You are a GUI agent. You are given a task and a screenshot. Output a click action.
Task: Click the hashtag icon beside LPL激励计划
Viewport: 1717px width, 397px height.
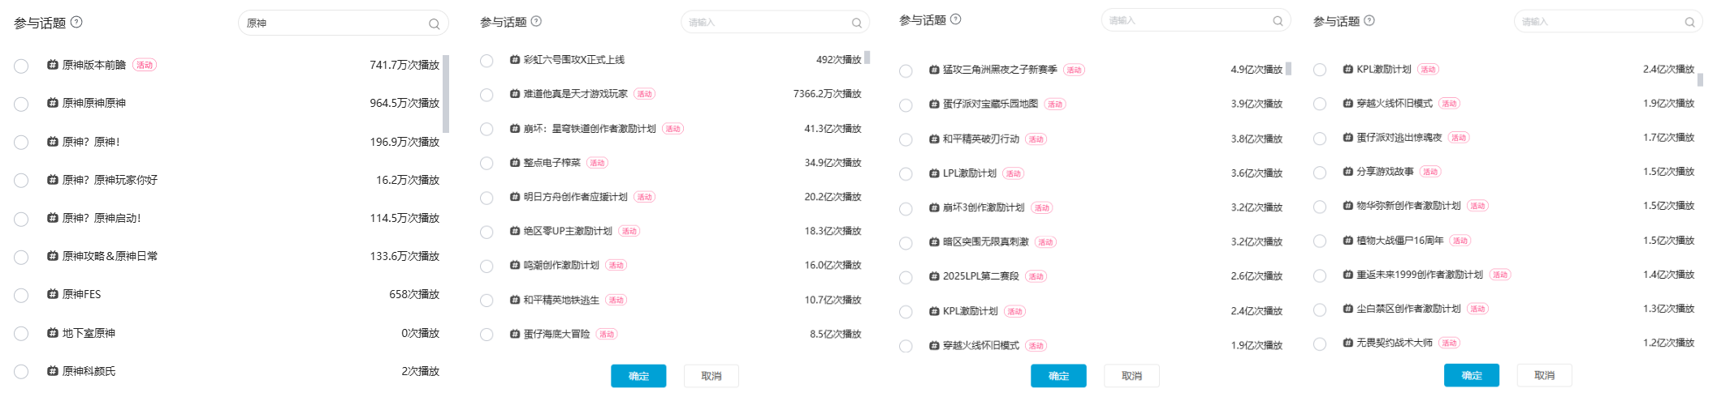tap(934, 173)
